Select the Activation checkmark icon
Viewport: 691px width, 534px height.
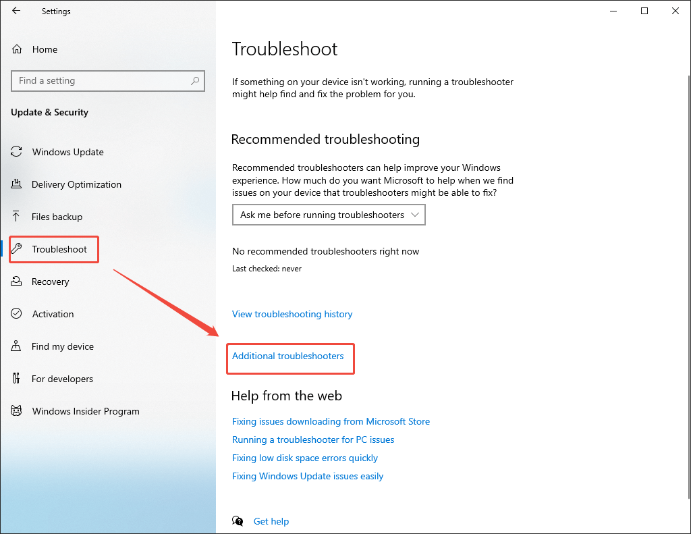point(16,314)
